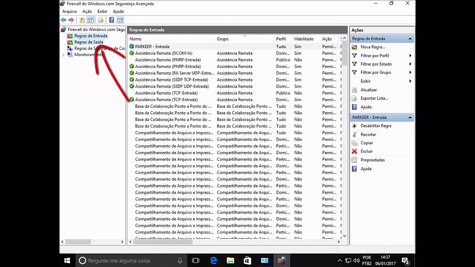Open Task View from the taskbar
The image size is (475, 267).
coord(196,261)
